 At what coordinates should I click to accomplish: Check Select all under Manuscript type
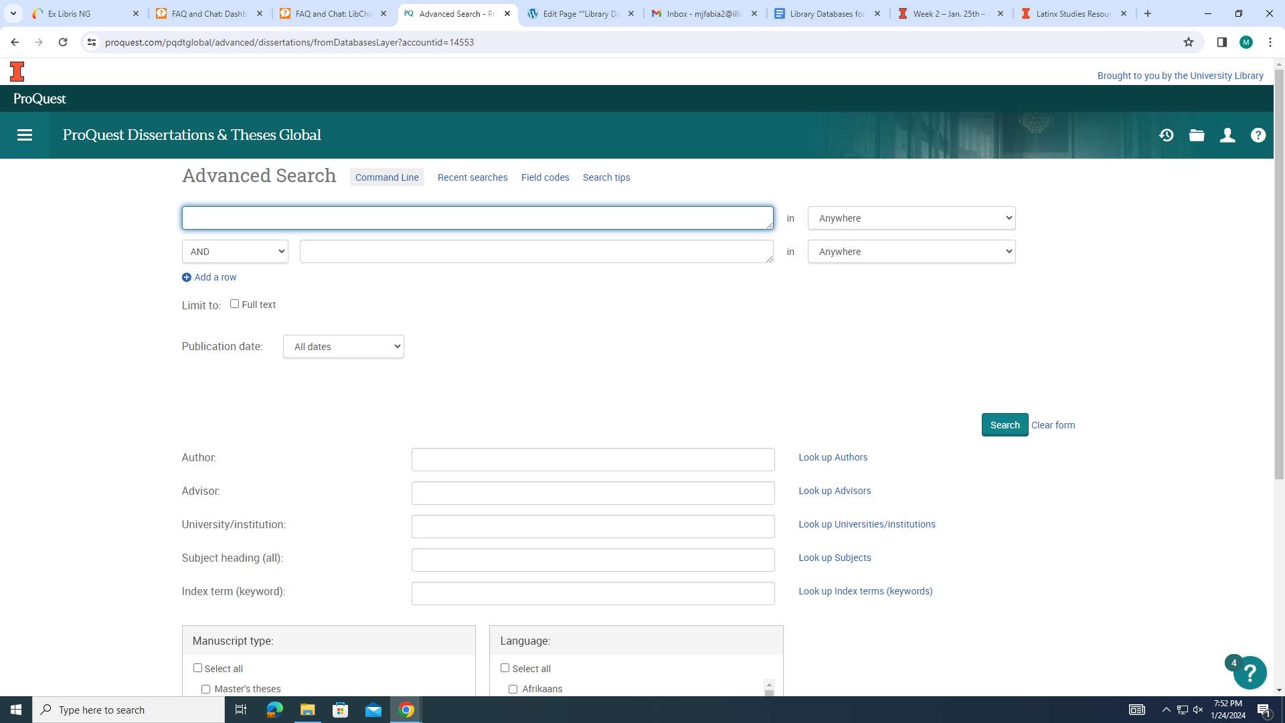(x=197, y=668)
